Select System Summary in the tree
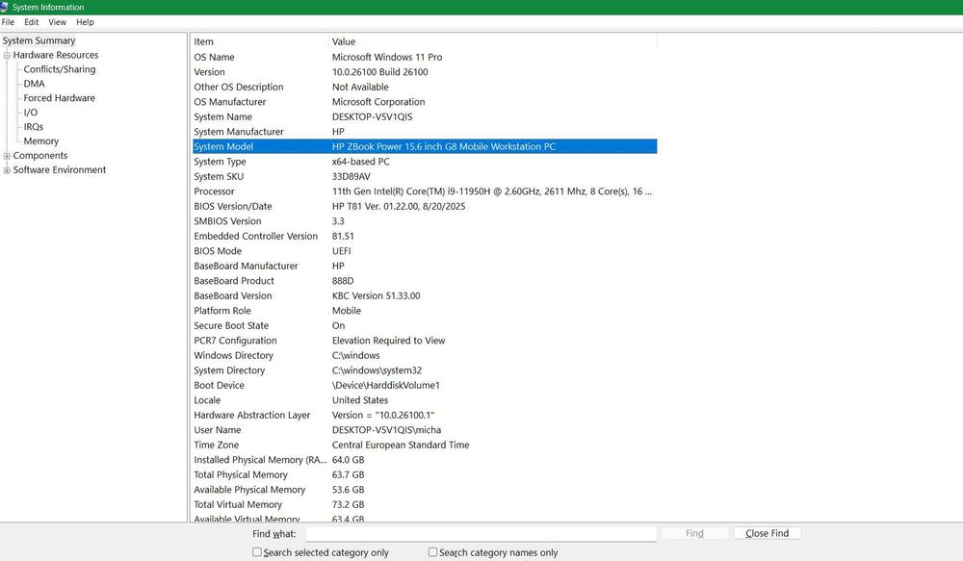Screen dimensions: 963x561 39,40
